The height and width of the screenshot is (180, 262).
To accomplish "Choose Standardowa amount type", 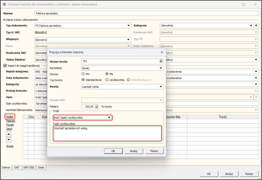I will [83, 80].
